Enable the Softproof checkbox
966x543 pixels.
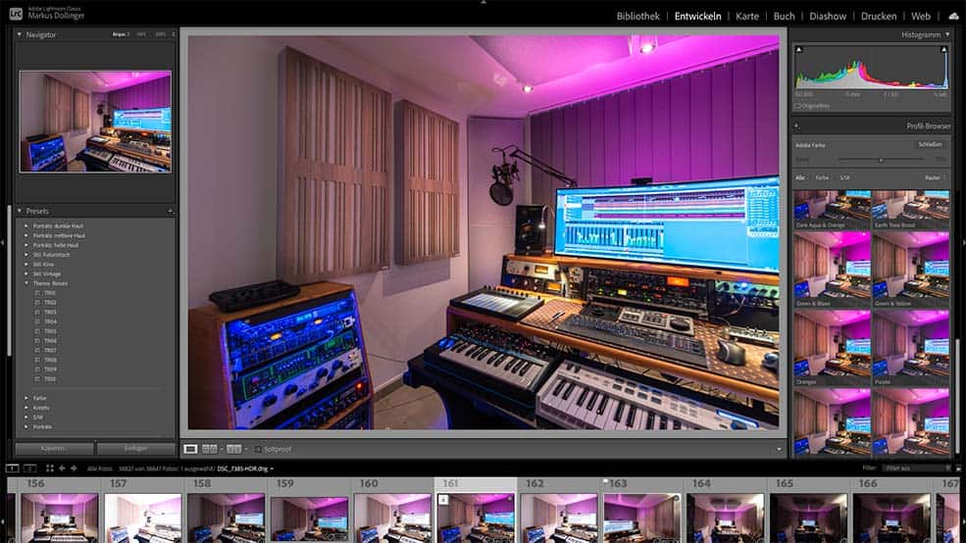pos(258,449)
